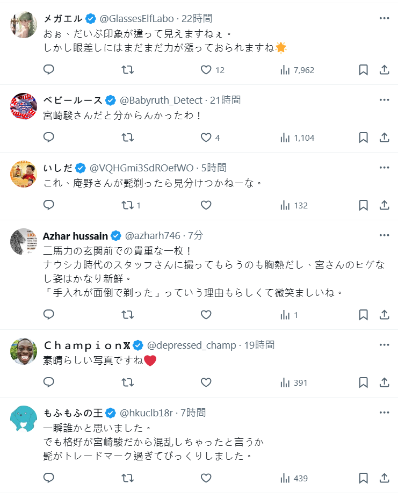
Task: Reply to Azhar hussain's tweet
Action: pyautogui.click(x=49, y=315)
